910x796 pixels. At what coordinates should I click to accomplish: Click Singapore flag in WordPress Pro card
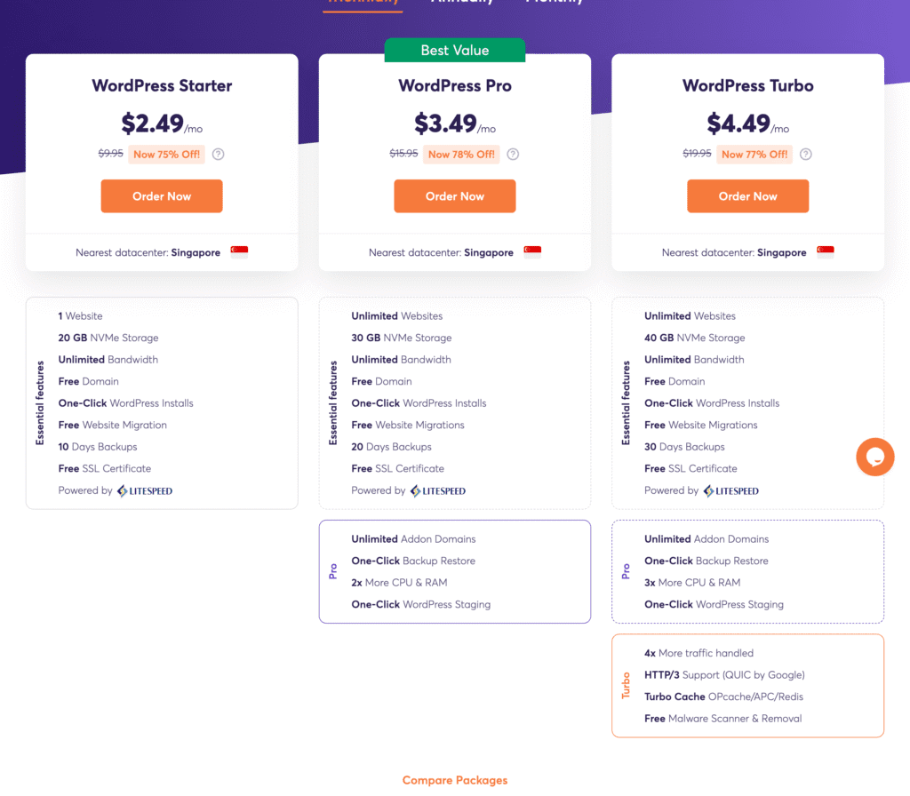click(x=532, y=251)
